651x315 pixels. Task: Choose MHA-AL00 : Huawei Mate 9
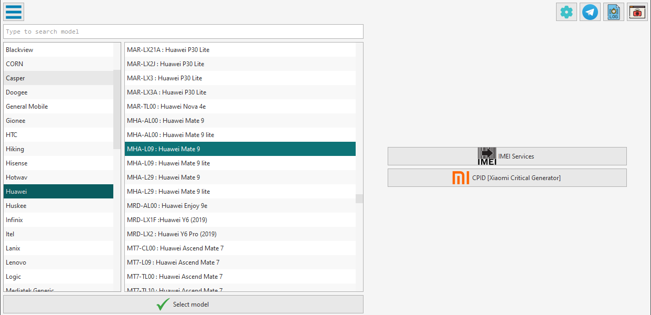240,121
